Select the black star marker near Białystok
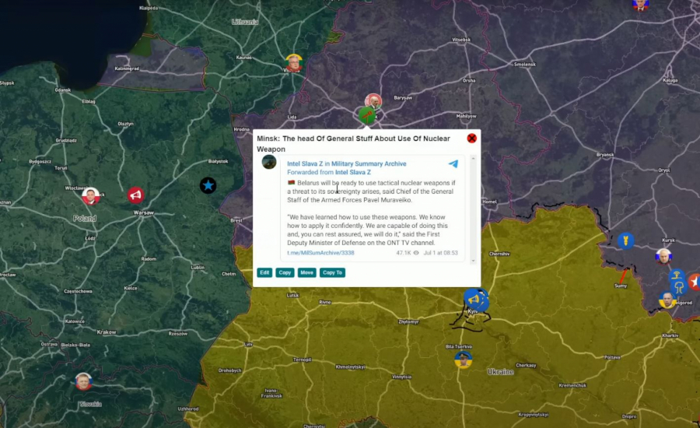The image size is (700, 428). pyautogui.click(x=208, y=185)
